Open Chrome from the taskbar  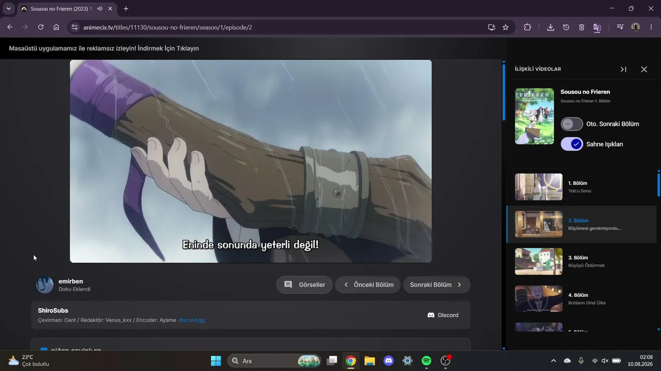[x=351, y=361]
